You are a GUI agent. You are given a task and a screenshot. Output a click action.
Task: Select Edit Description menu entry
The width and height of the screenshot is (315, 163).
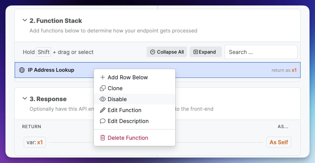(x=128, y=121)
